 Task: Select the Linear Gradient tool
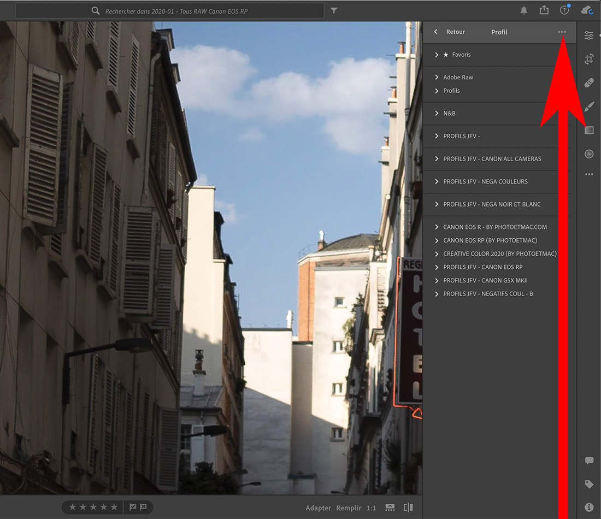(588, 131)
